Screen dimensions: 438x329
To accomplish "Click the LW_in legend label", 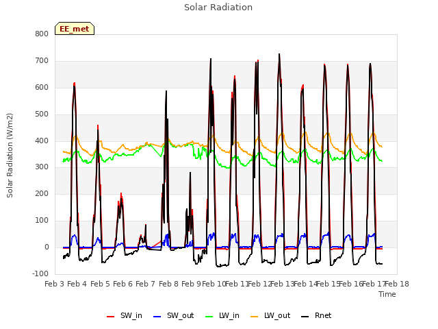I will pyautogui.click(x=229, y=315).
